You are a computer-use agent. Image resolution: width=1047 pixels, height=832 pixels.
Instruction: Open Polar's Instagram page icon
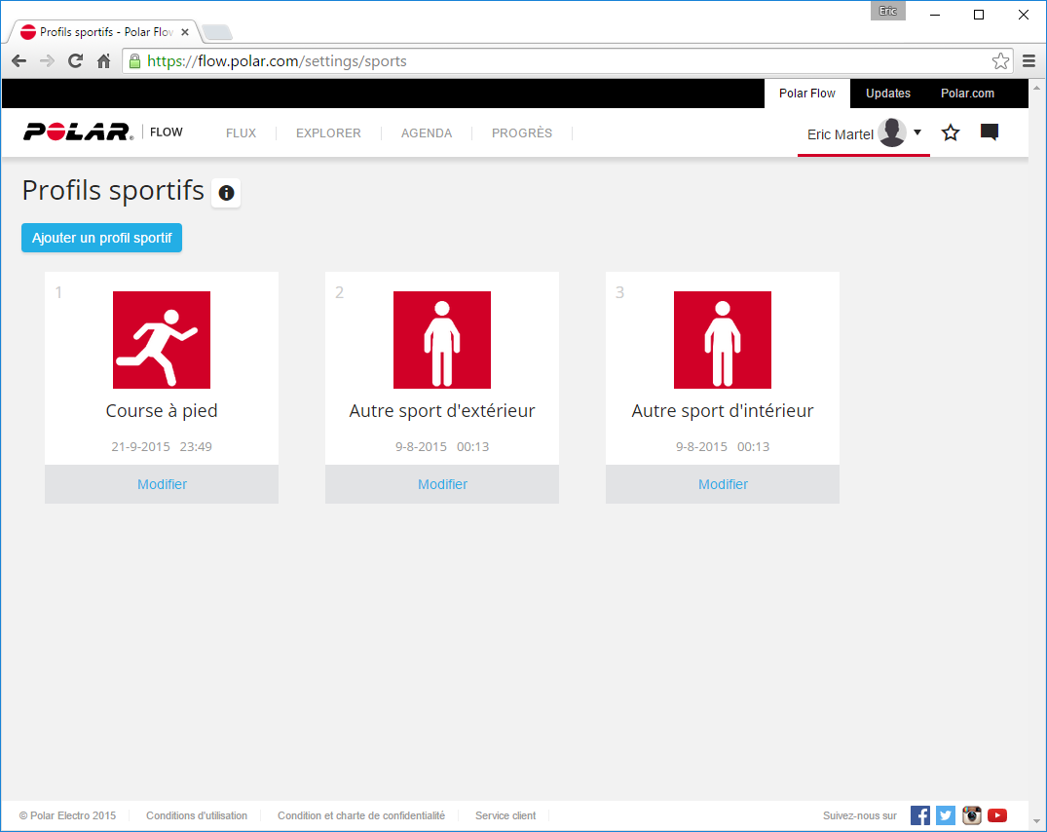pyautogui.click(x=971, y=815)
